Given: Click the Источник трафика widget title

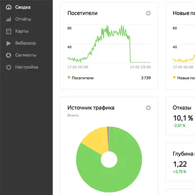Looking at the screenshot, I should click(x=91, y=108).
